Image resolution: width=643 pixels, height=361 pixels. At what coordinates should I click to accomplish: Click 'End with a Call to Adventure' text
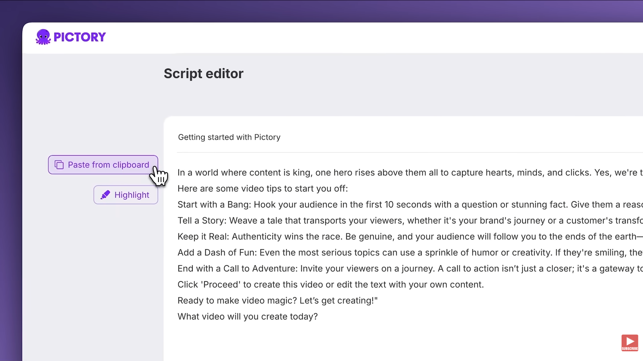[x=237, y=269]
